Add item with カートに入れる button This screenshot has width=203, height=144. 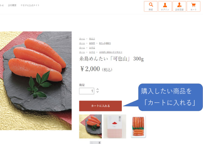click(101, 106)
